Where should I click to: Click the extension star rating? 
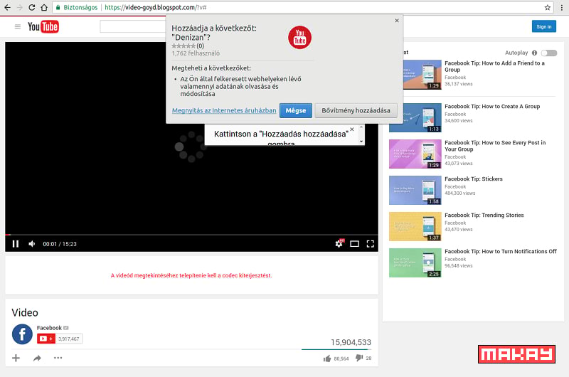[x=184, y=46]
